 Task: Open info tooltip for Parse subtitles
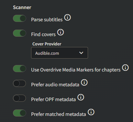pos(68,17)
